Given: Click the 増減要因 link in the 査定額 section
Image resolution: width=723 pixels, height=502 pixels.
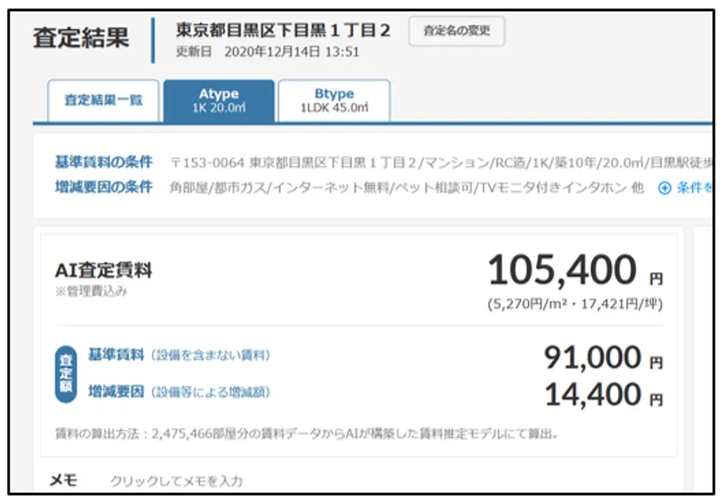Looking at the screenshot, I should point(116,392).
